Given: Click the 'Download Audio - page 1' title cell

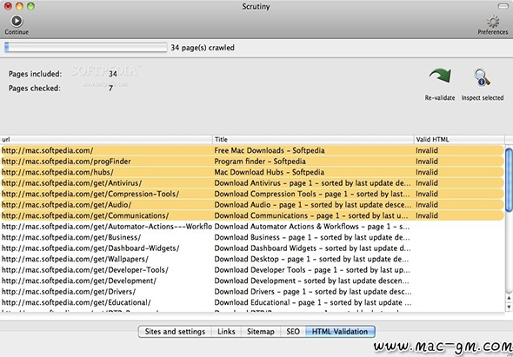Looking at the screenshot, I should tap(313, 205).
